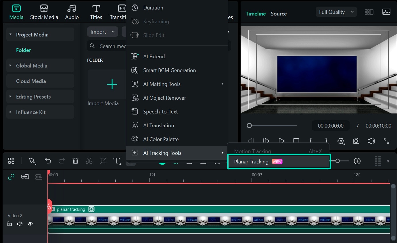Viewport: 397px width, 243px height.
Task: Click the crop icon in the timeline toolbar
Action: [103, 161]
